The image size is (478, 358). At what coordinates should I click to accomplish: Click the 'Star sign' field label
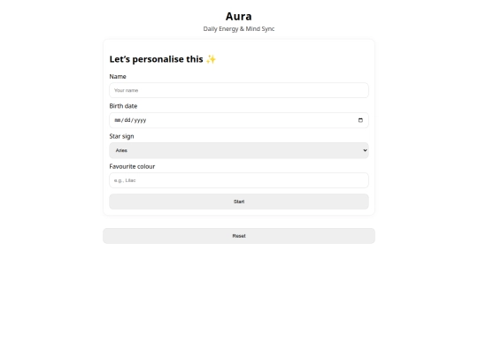[121, 136]
